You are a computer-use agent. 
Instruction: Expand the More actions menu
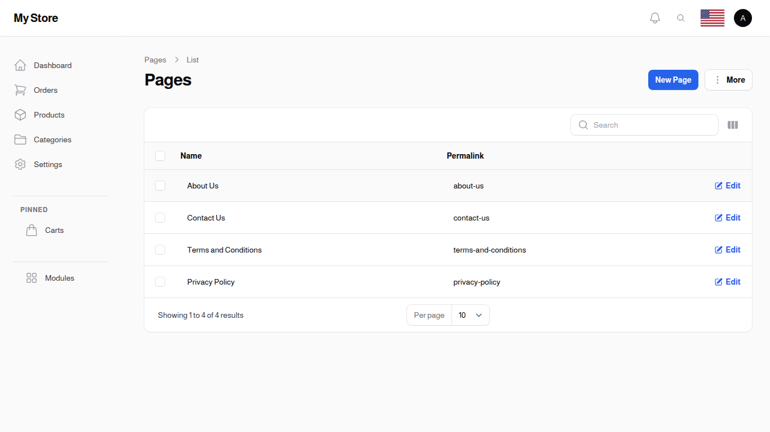pyautogui.click(x=728, y=79)
